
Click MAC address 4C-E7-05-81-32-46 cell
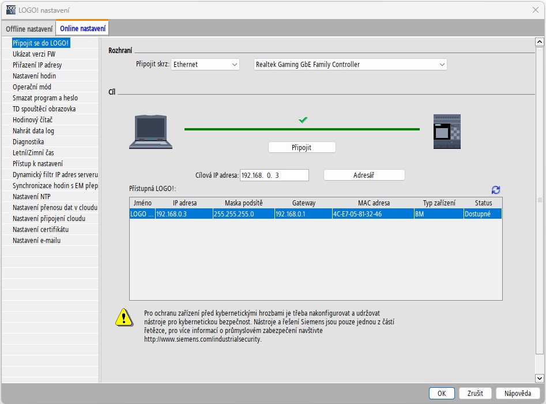coord(374,214)
